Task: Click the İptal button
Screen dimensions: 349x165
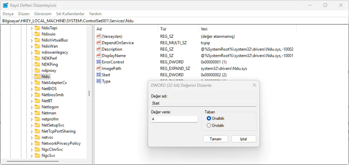Action: point(244,139)
